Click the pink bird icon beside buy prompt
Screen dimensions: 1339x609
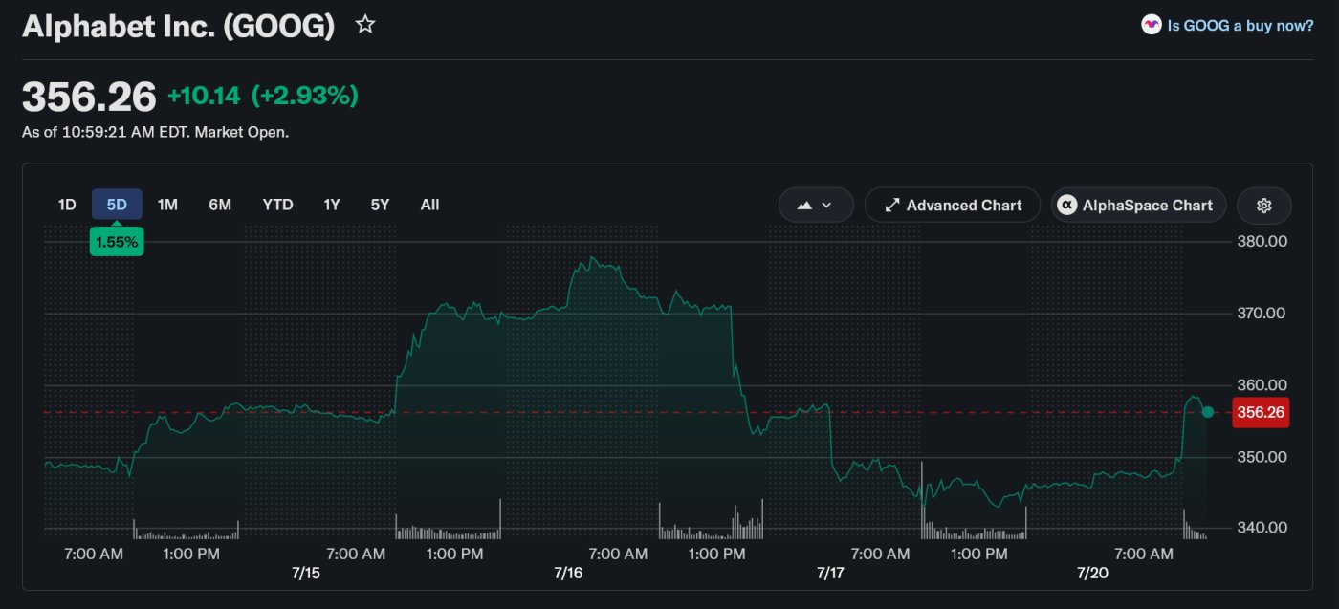(x=1152, y=26)
